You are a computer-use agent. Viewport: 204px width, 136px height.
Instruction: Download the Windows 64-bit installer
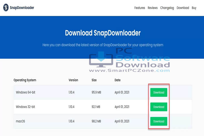pyautogui.click(x=159, y=92)
